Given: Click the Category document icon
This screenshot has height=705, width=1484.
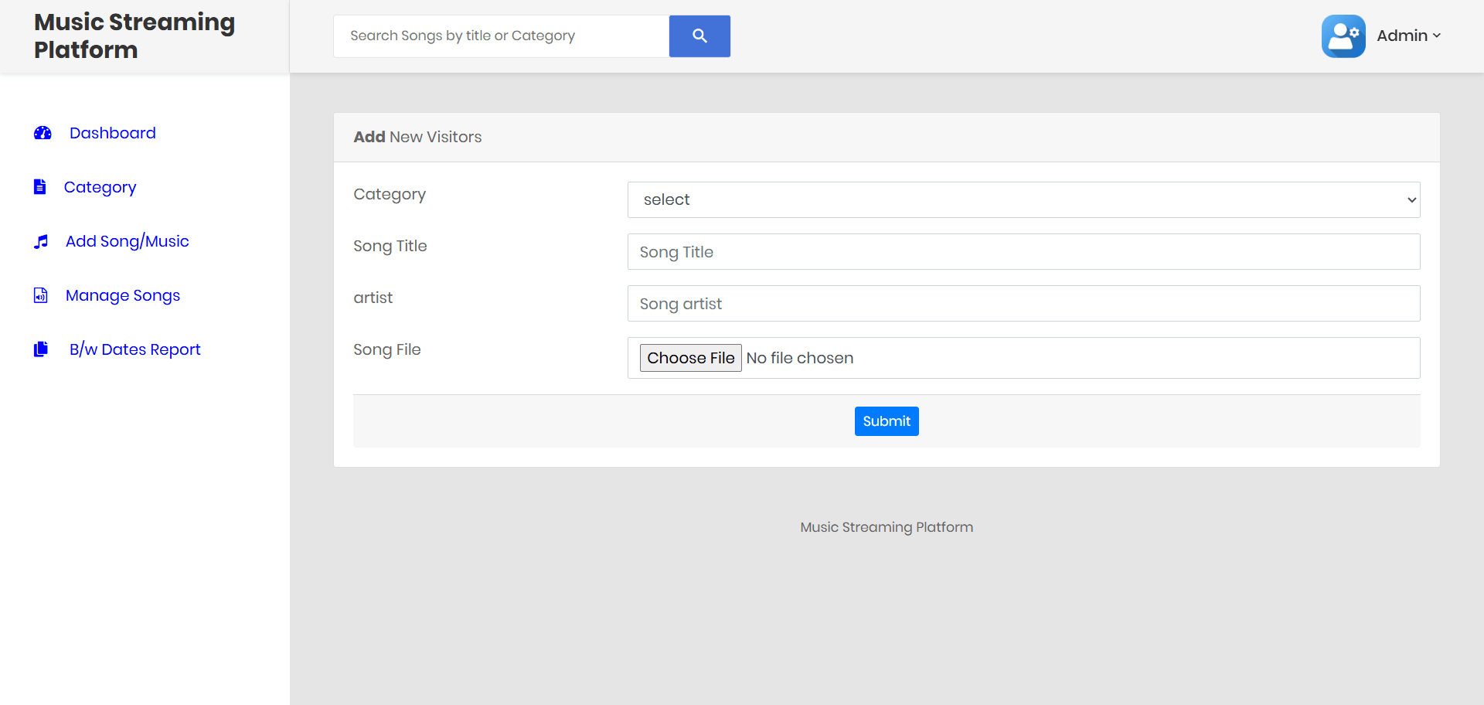Looking at the screenshot, I should 39,187.
